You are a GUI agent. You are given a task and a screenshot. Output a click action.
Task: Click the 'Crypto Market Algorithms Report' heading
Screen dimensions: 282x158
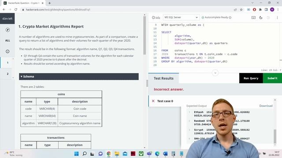[x=51, y=26]
